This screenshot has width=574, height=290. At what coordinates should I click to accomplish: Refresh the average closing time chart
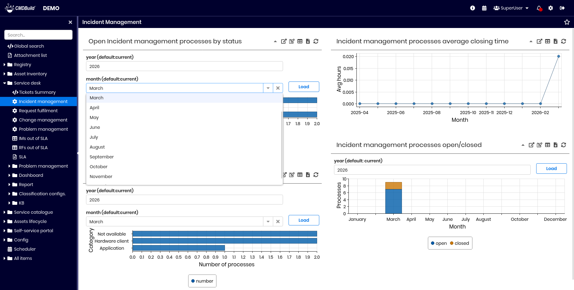tap(563, 41)
